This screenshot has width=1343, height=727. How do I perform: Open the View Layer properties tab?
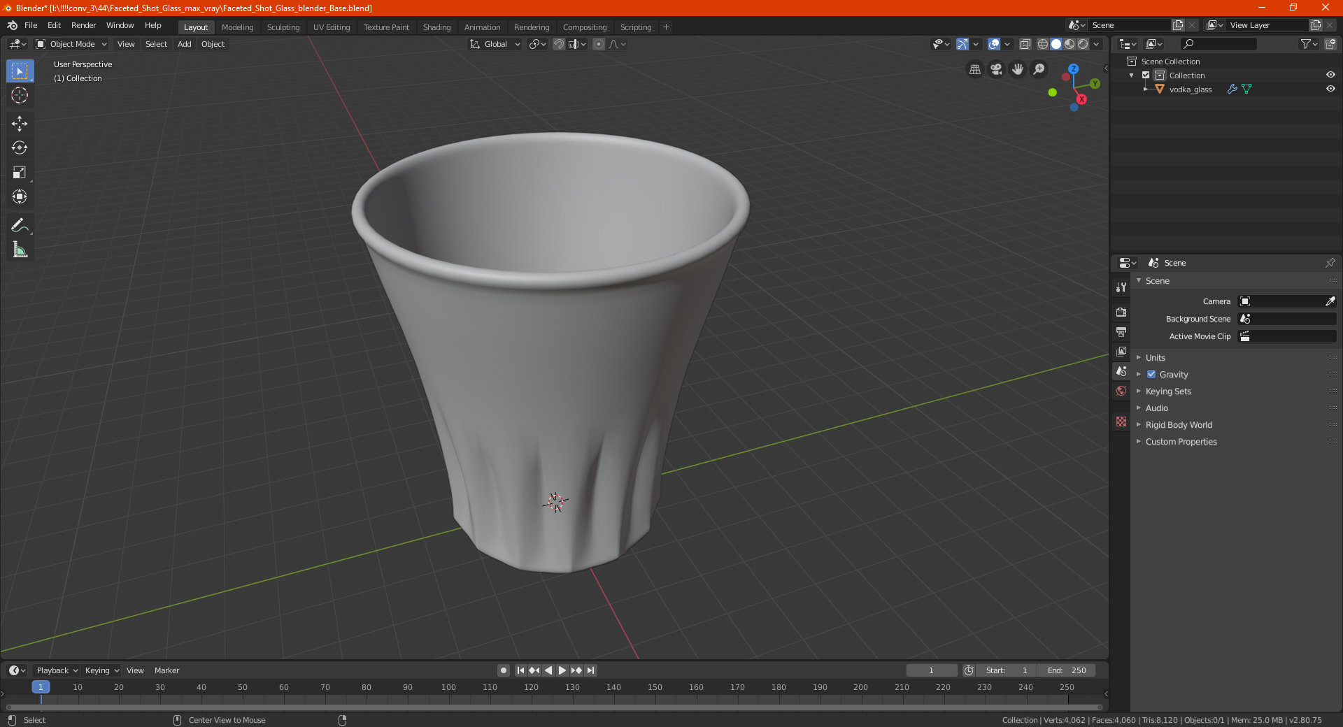pyautogui.click(x=1121, y=351)
